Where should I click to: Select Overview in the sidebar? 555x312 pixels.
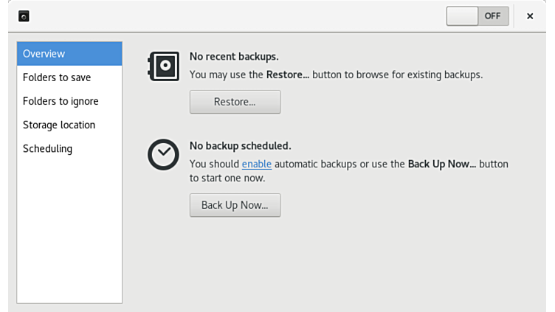click(69, 54)
